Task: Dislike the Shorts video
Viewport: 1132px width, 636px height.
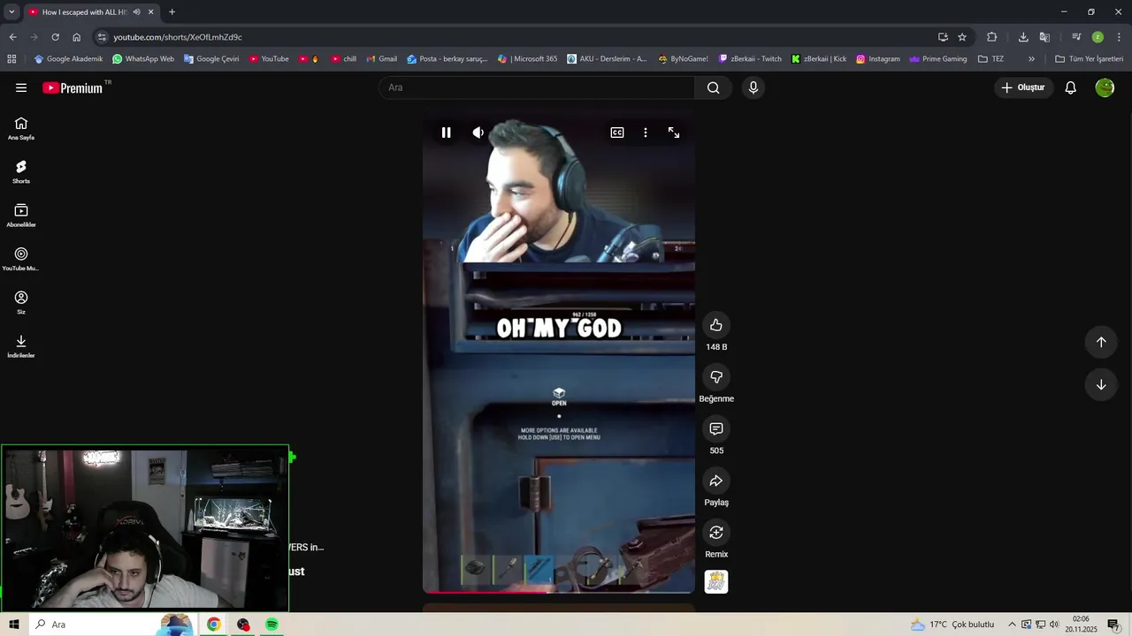Action: (716, 377)
